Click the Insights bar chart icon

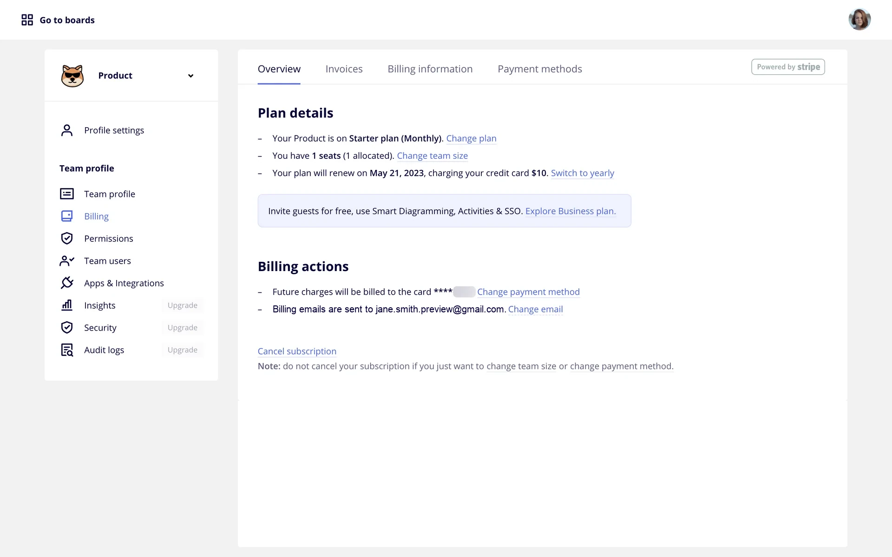pyautogui.click(x=67, y=305)
